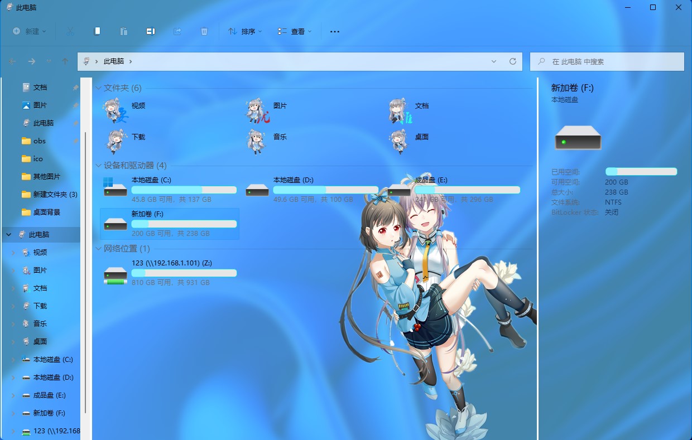Collapse the 文件夹 (6) group

(x=98, y=88)
